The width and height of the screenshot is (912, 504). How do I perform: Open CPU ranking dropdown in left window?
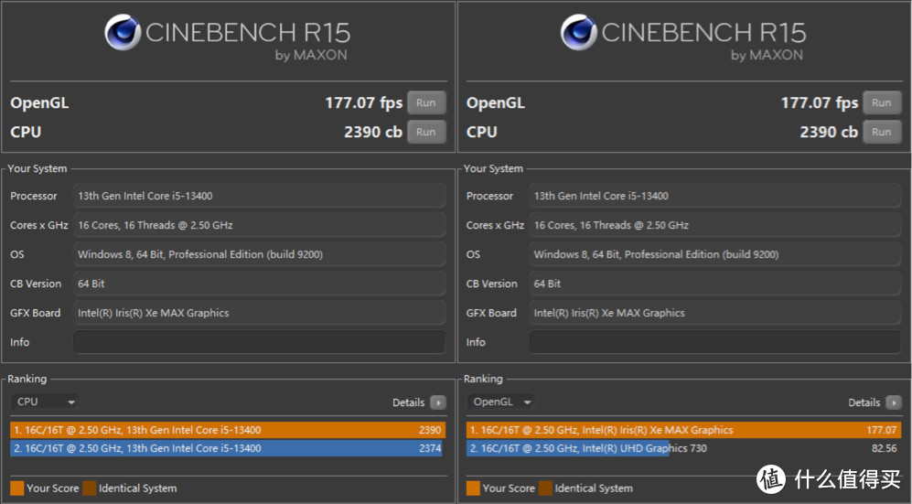(45, 402)
